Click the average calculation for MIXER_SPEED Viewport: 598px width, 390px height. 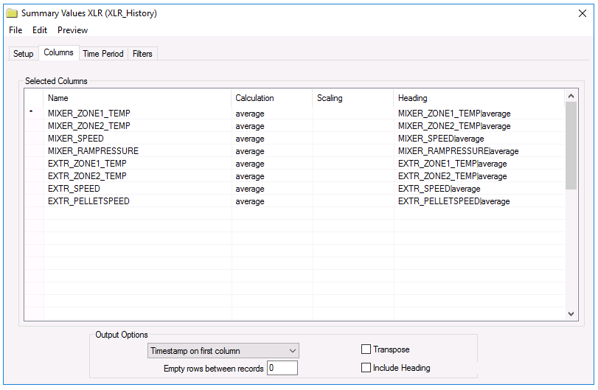272,139
